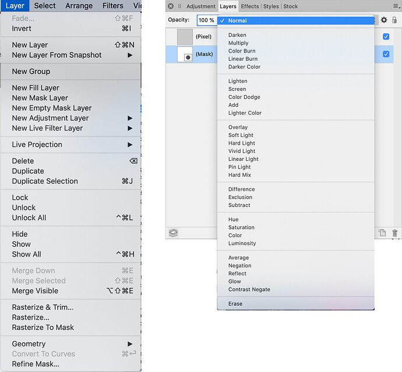The width and height of the screenshot is (402, 372).
Task: Select the Soft Light blend mode
Action: pos(296,135)
